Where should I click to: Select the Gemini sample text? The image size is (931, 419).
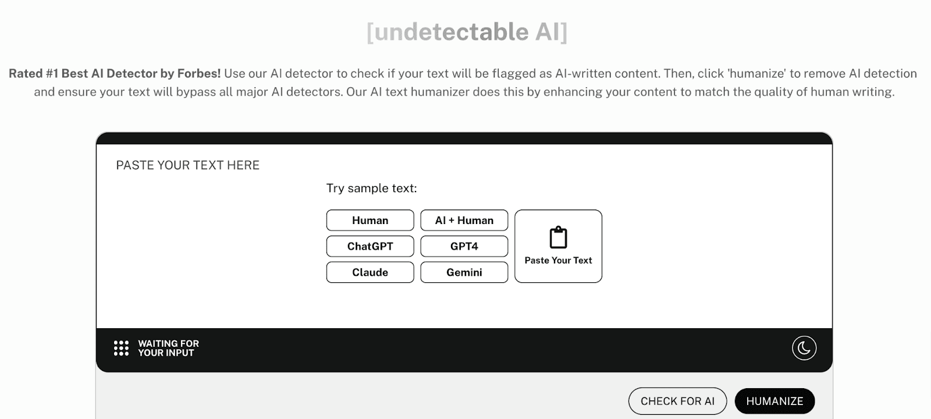click(x=464, y=272)
